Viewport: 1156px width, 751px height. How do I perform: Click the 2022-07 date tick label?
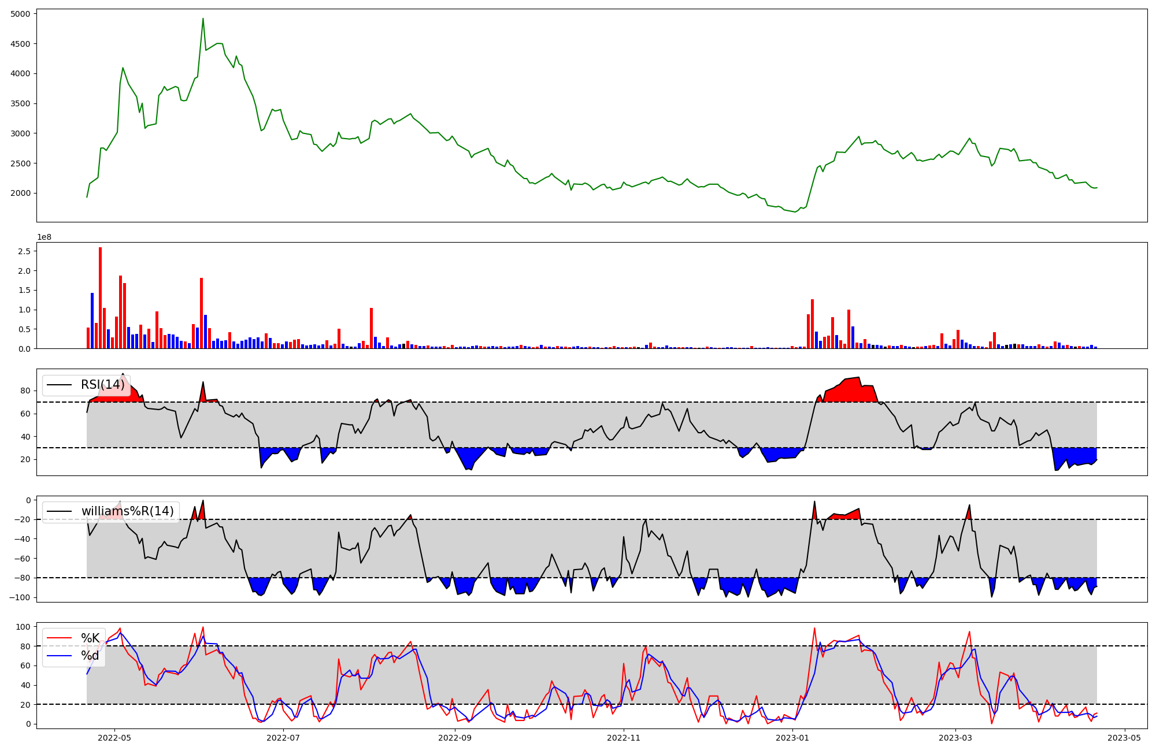tap(284, 738)
